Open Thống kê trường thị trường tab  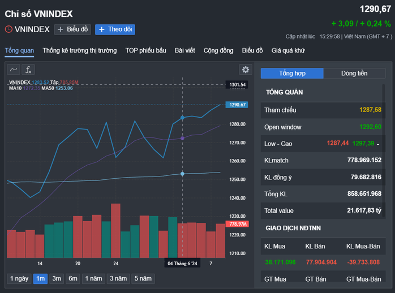(x=80, y=50)
